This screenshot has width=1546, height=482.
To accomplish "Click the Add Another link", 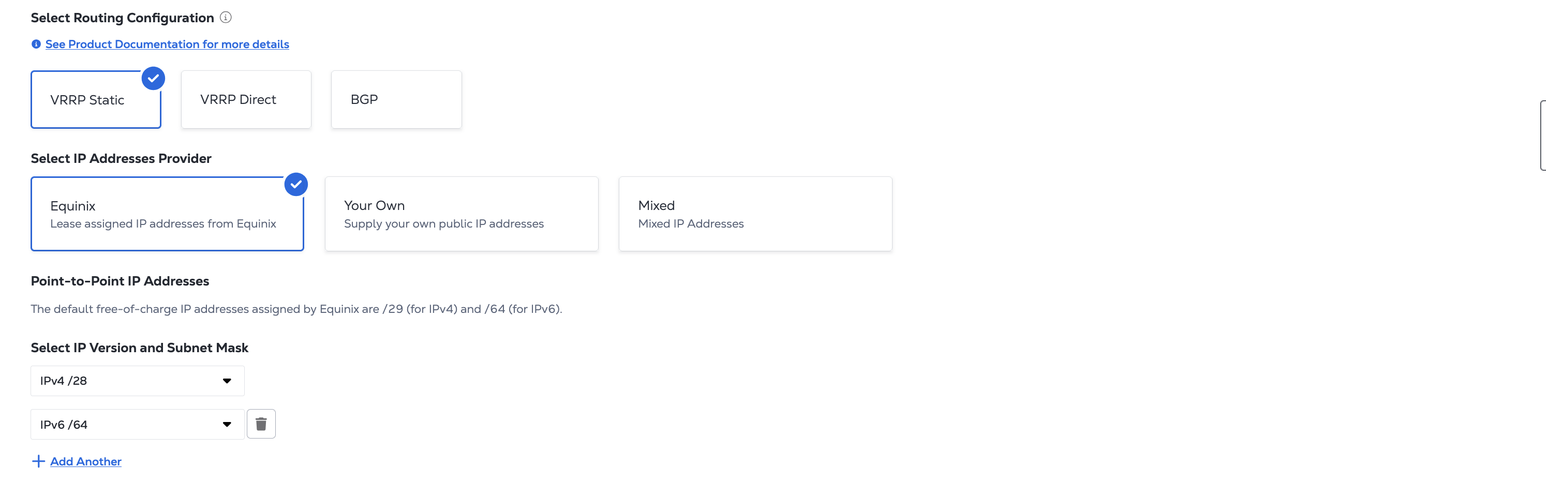I will (86, 462).
